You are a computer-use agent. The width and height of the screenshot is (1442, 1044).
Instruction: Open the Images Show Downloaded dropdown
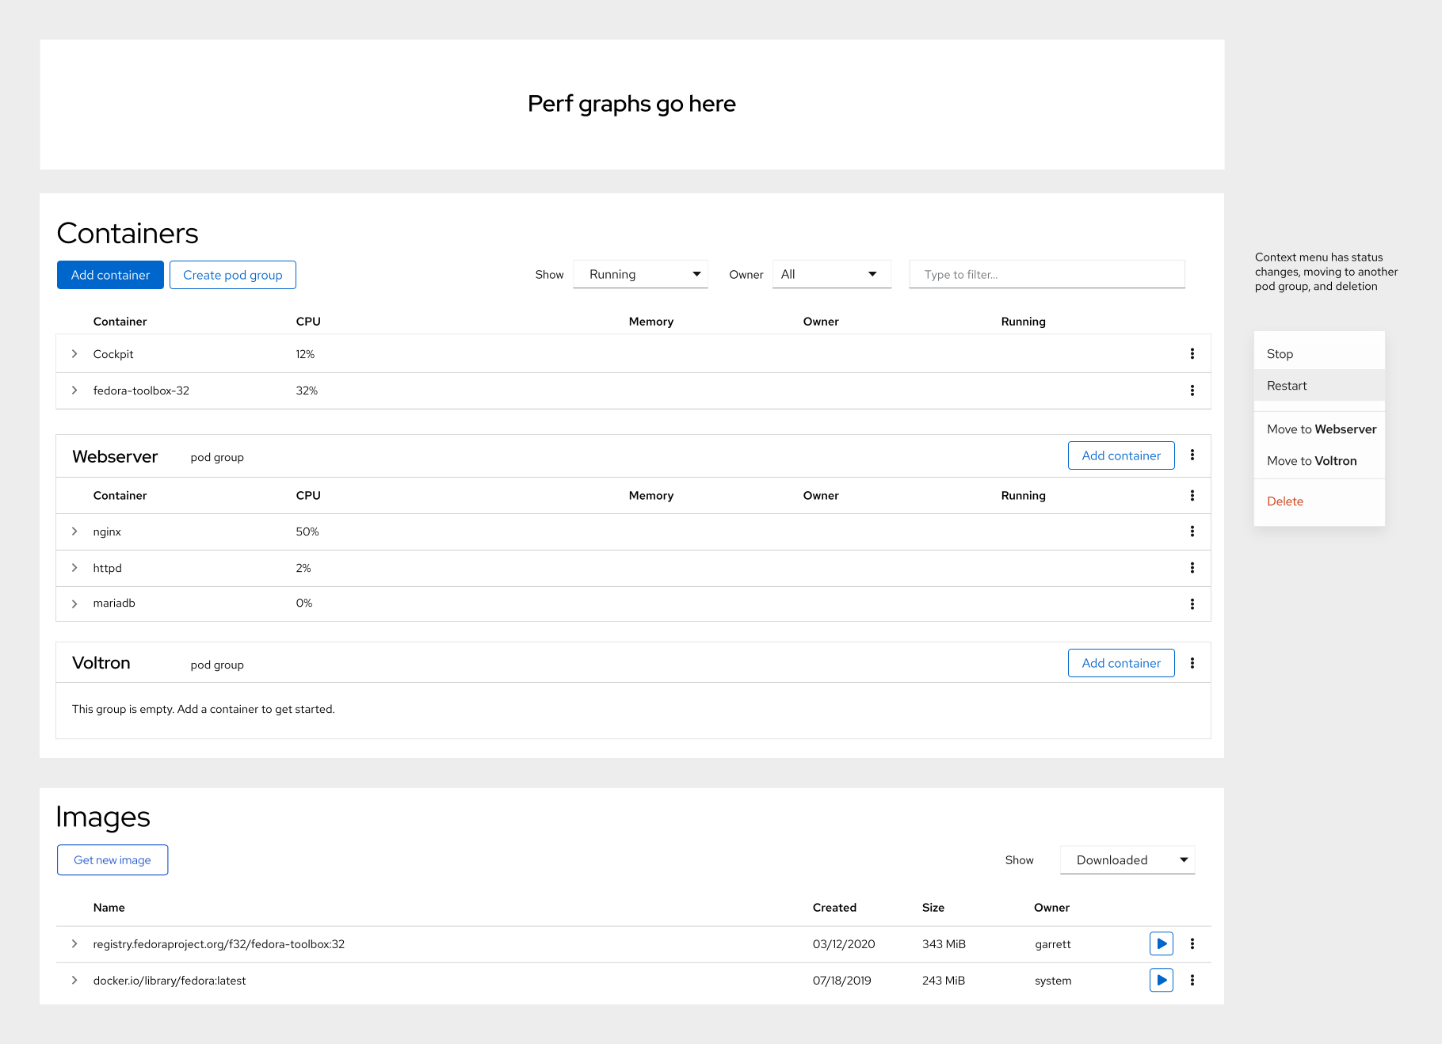tap(1127, 860)
